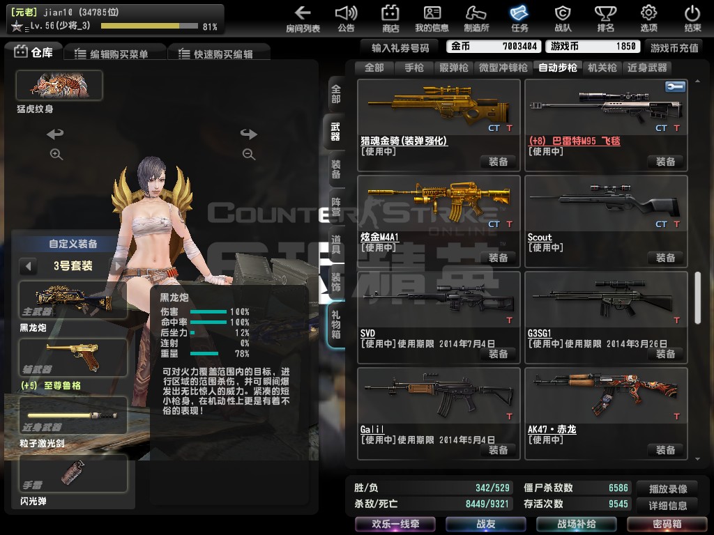Image resolution: width=714 pixels, height=535 pixels.
Task: Open the ranking (排名) trophy icon
Action: [606, 18]
